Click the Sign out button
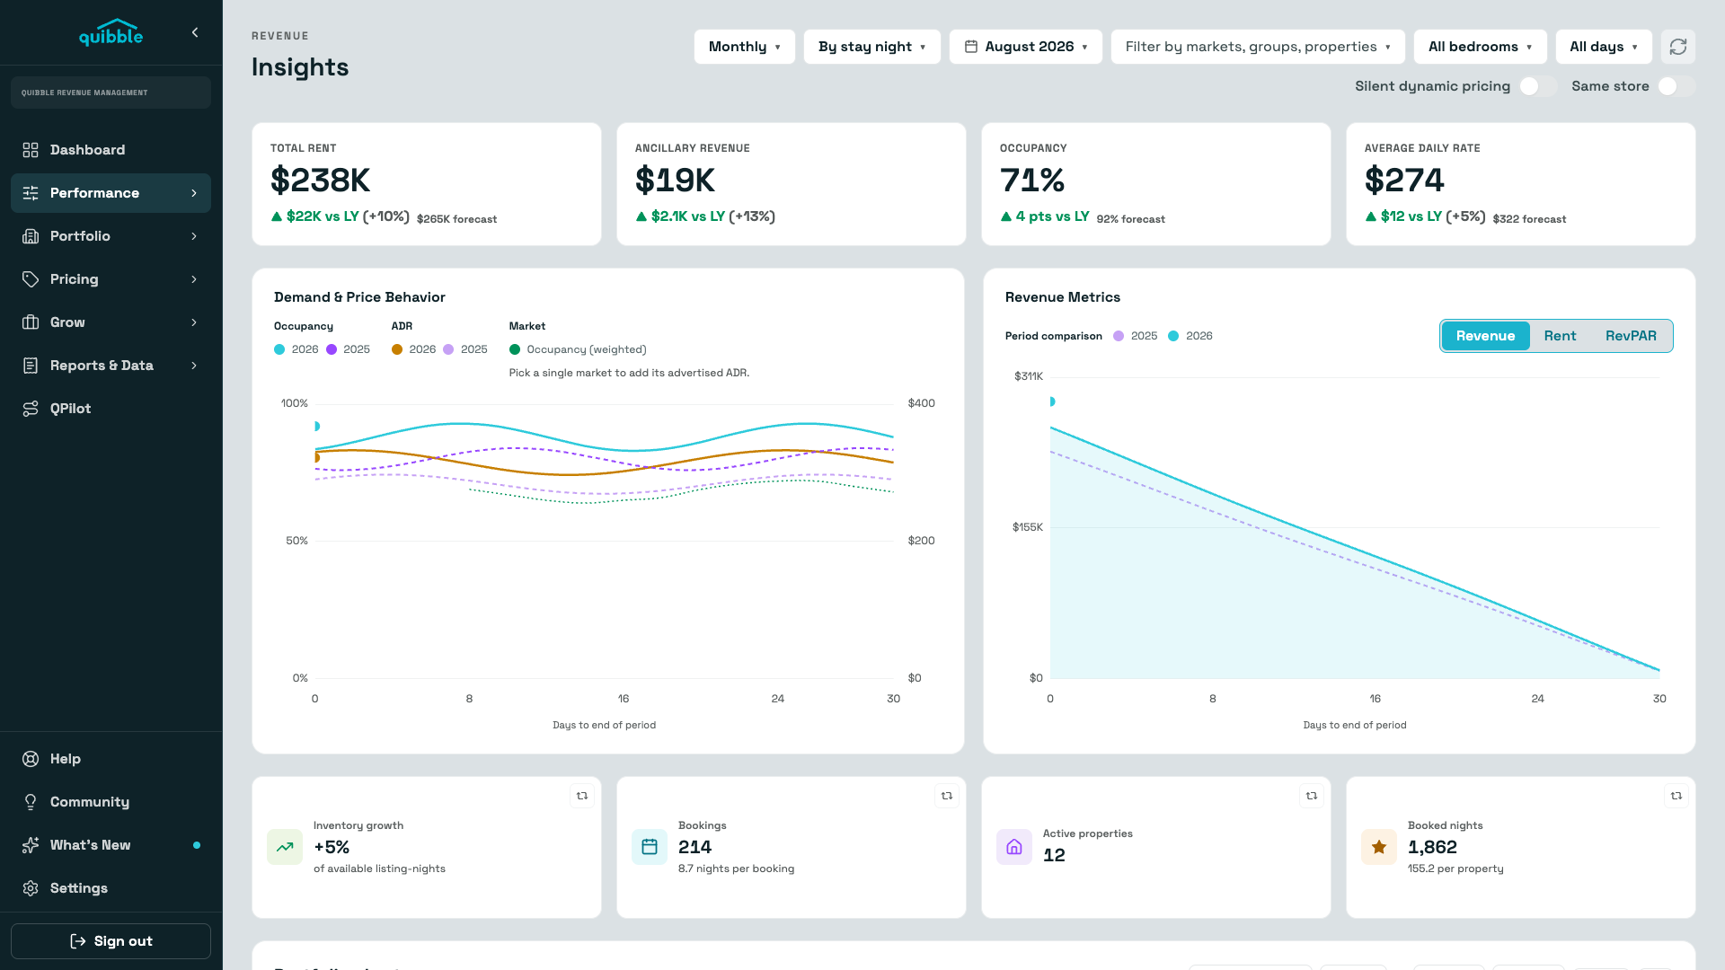The height and width of the screenshot is (970, 1725). click(x=111, y=941)
